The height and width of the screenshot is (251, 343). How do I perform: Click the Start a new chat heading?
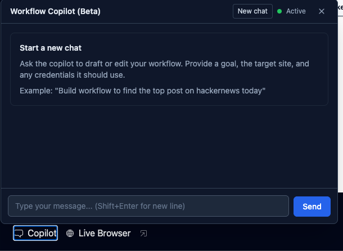pyautogui.click(x=51, y=48)
